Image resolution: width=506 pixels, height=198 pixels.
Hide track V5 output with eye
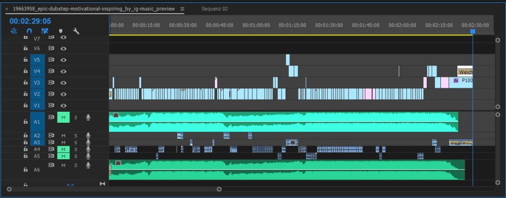(63, 59)
